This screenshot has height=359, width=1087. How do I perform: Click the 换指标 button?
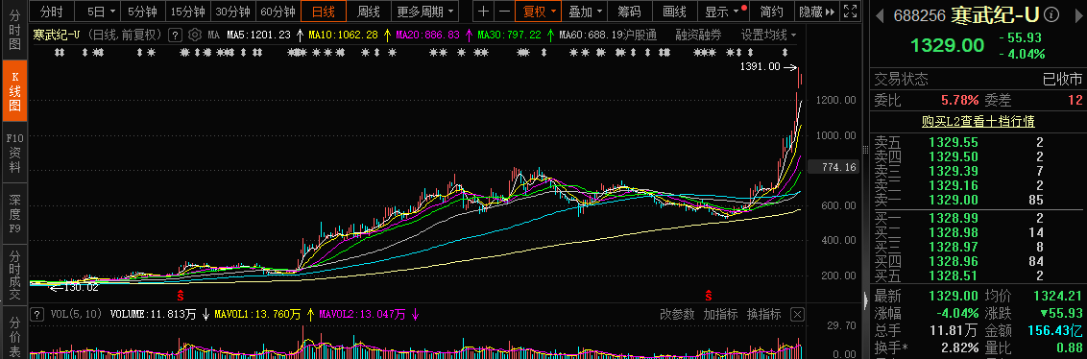[764, 315]
